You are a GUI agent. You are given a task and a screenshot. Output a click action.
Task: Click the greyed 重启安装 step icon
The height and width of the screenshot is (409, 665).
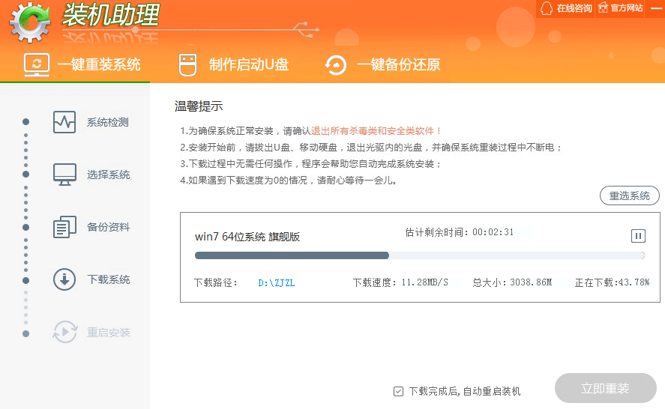64,332
